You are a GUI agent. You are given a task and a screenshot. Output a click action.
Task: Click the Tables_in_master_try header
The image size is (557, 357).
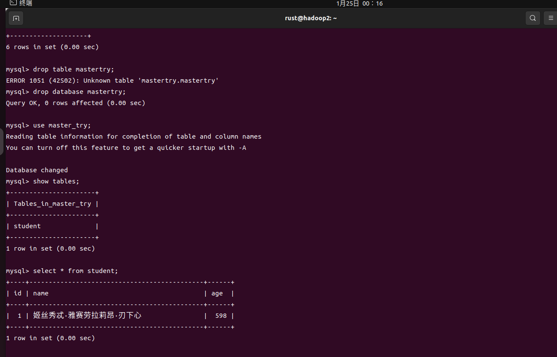[53, 204]
